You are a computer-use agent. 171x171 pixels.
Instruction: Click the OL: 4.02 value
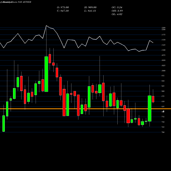click(117, 14)
